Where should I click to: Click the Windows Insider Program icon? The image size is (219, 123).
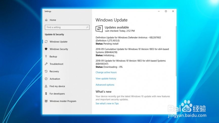46,101
